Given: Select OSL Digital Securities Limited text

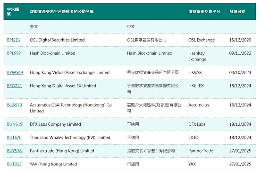Looking at the screenshot, I should click(57, 40).
